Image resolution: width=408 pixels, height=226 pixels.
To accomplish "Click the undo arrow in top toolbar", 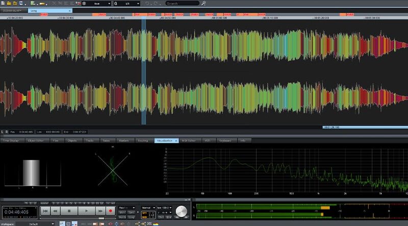I will pos(147,3).
